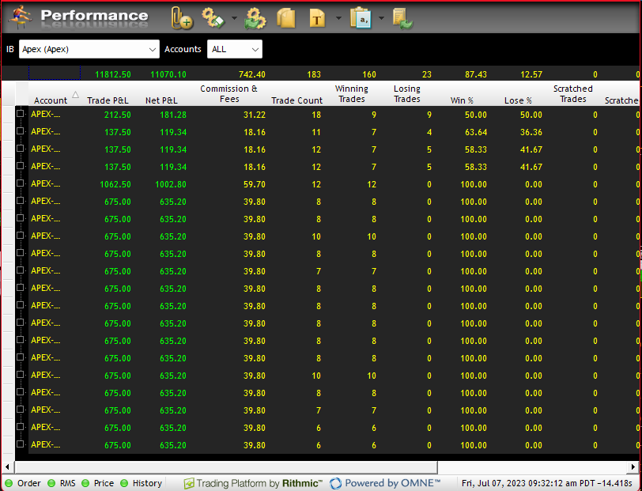This screenshot has height=491, width=642.
Task: Sort by the Net P&L column header
Action: click(167, 100)
